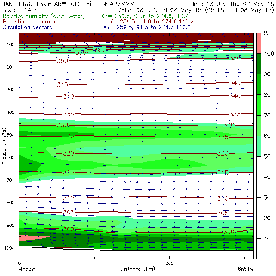This screenshot has height=276, width=276.
Task: Click the 'Fcst: 14 h' text
Action: [19, 10]
